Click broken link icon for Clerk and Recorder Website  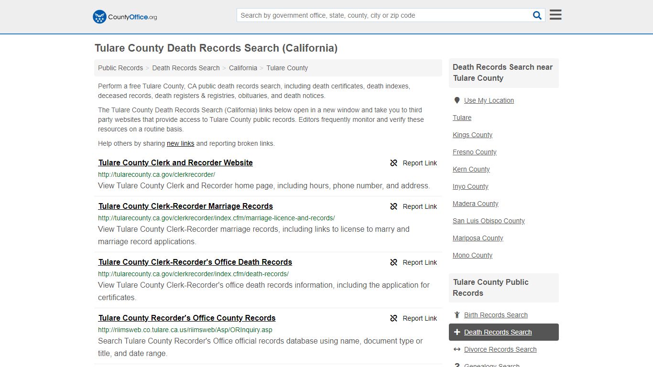[x=394, y=163]
